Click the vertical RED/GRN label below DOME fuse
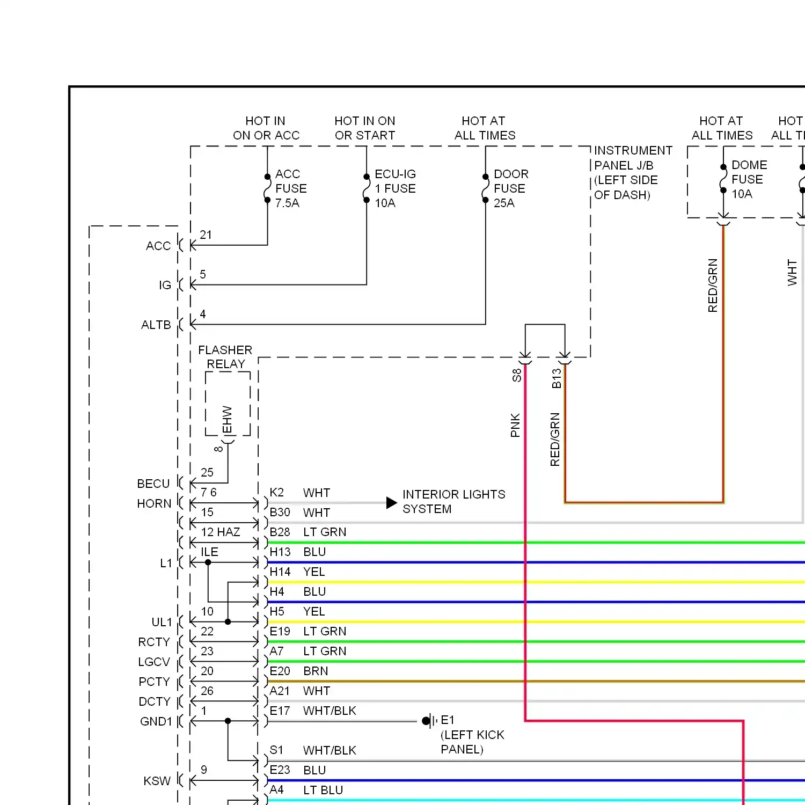The height and width of the screenshot is (805, 805). pos(713,286)
